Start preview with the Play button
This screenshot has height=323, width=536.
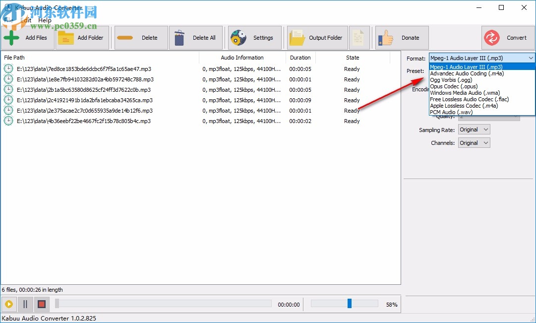8,304
